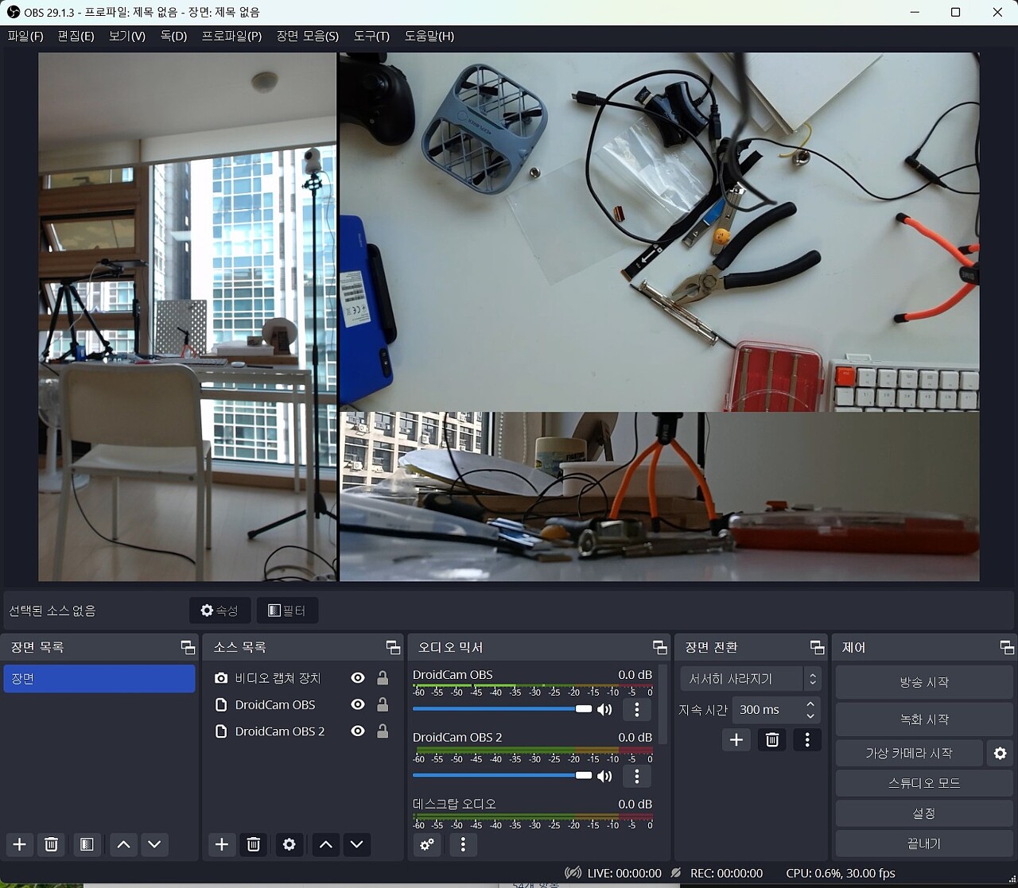Open DroidCam OBS 2 mixer options menu
The width and height of the screenshot is (1018, 888).
(636, 776)
